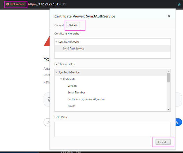This screenshot has width=183, height=153.
Task: Click the Certificate Fields scrollbar thumb
Action: coord(169,78)
